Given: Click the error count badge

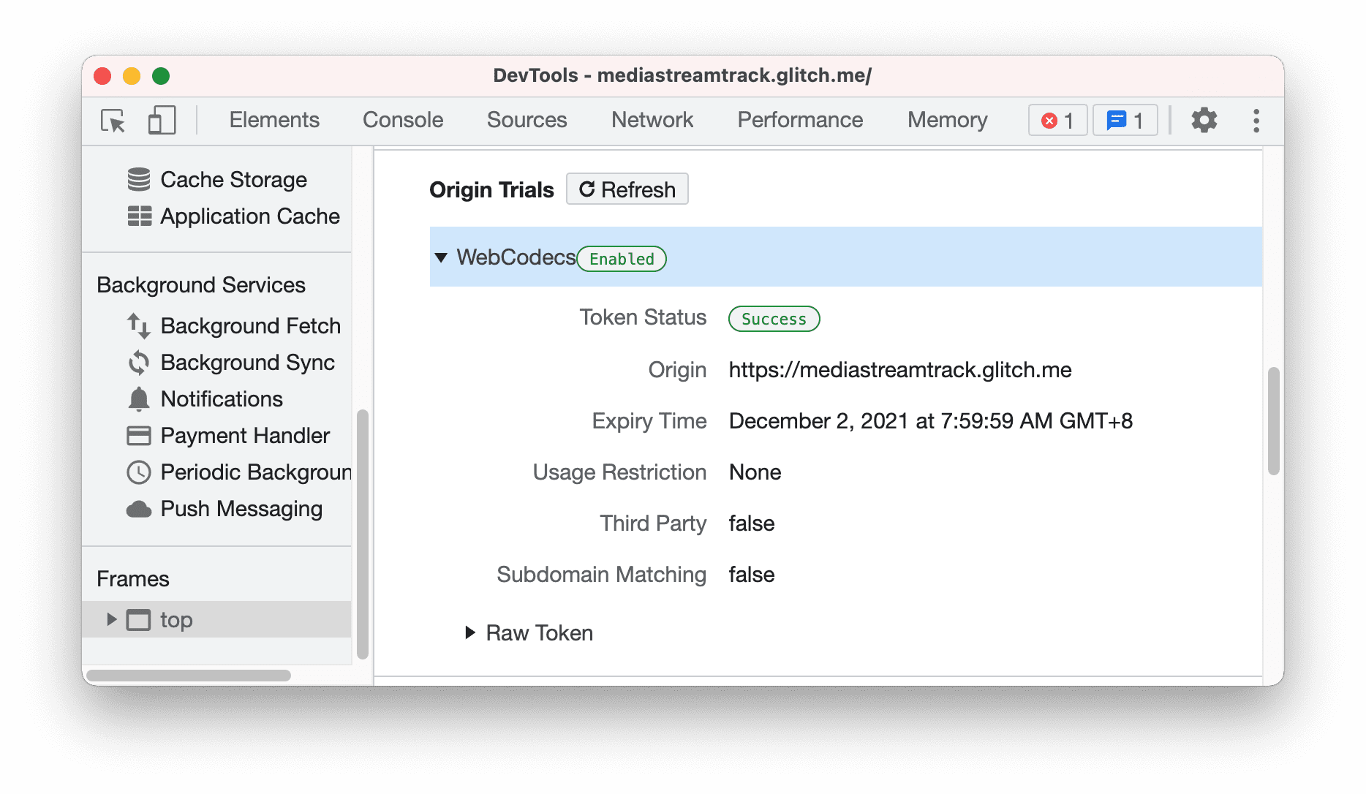Looking at the screenshot, I should click(x=1057, y=121).
